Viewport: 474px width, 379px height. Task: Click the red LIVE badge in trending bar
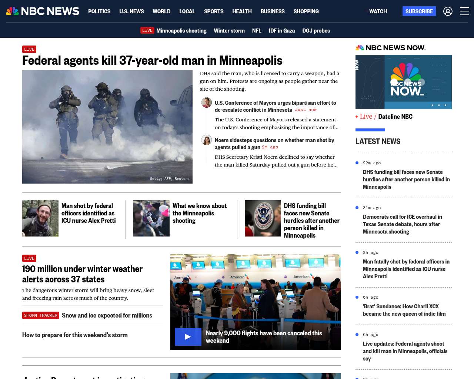coord(147,30)
